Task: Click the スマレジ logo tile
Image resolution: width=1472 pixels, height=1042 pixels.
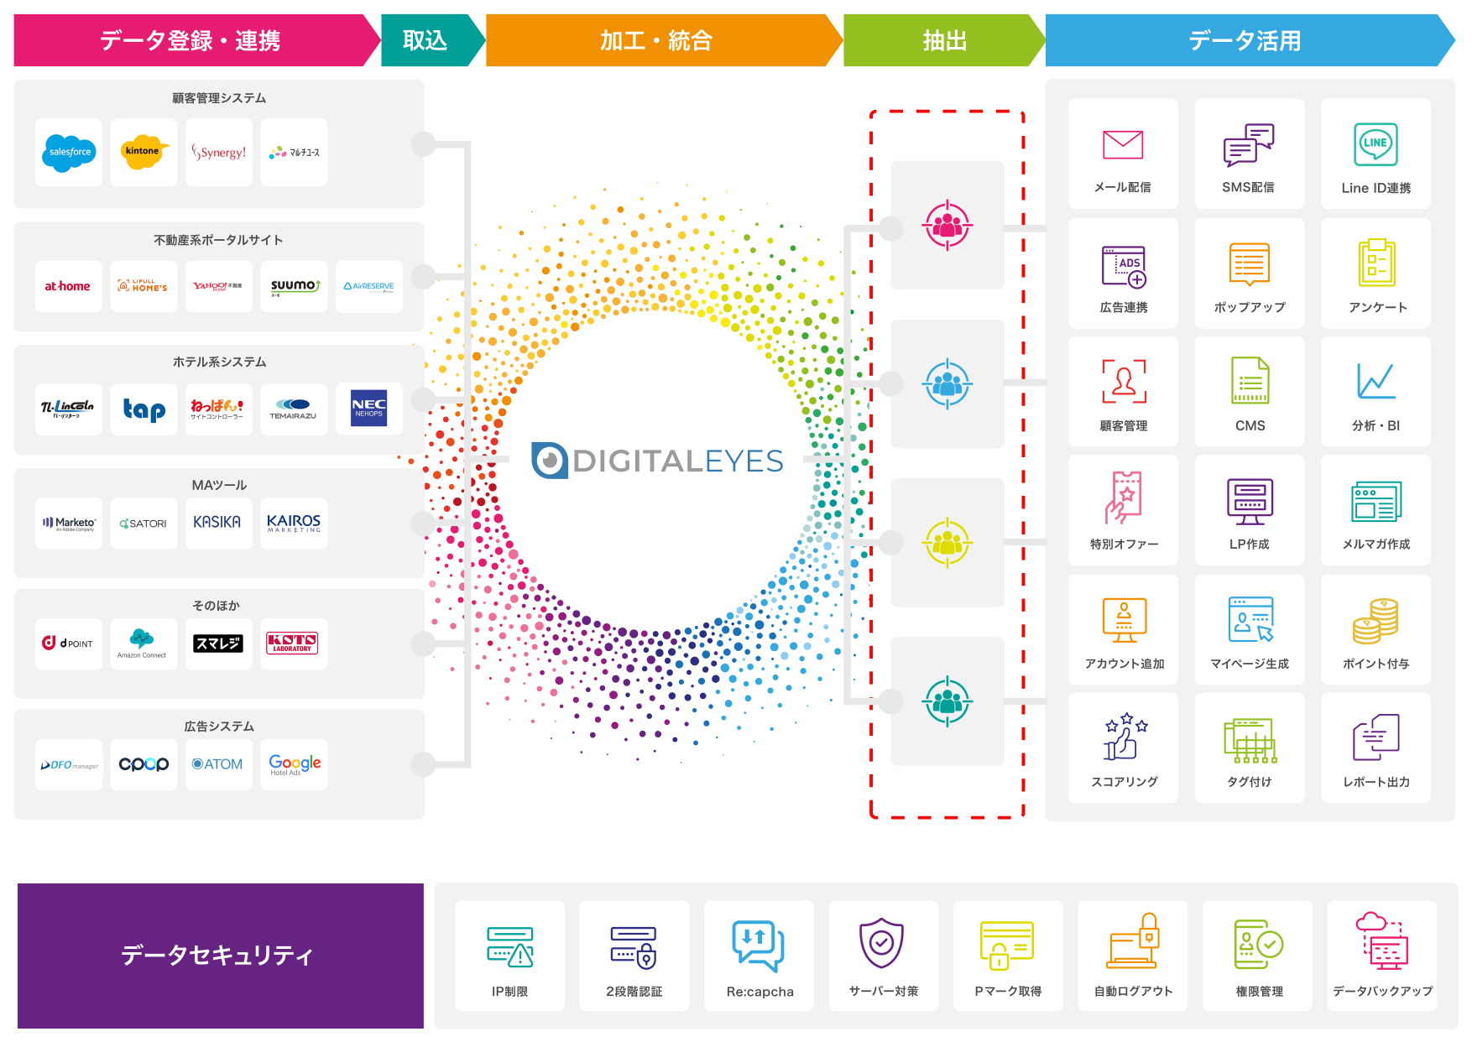Action: 219,643
